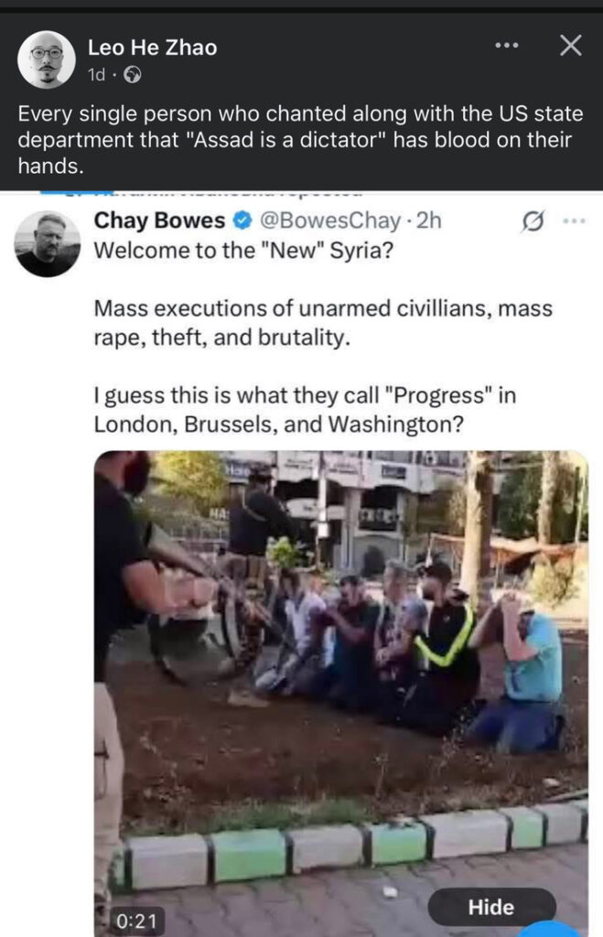This screenshot has width=603, height=937.
Task: Click the 1d post timestamp
Action: 96,75
